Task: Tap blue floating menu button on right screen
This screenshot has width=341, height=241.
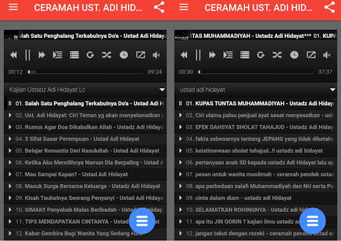Action: [312, 221]
